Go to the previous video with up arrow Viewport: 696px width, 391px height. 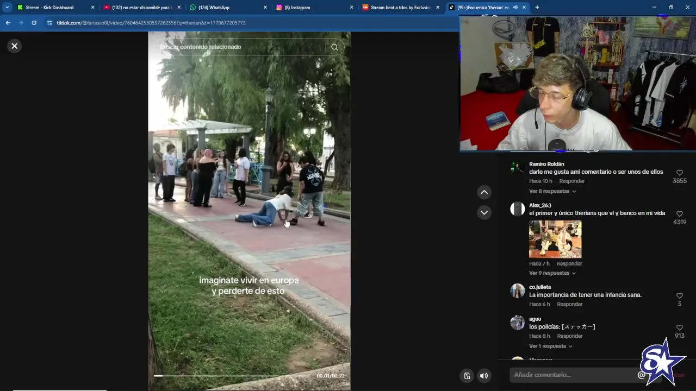click(484, 192)
